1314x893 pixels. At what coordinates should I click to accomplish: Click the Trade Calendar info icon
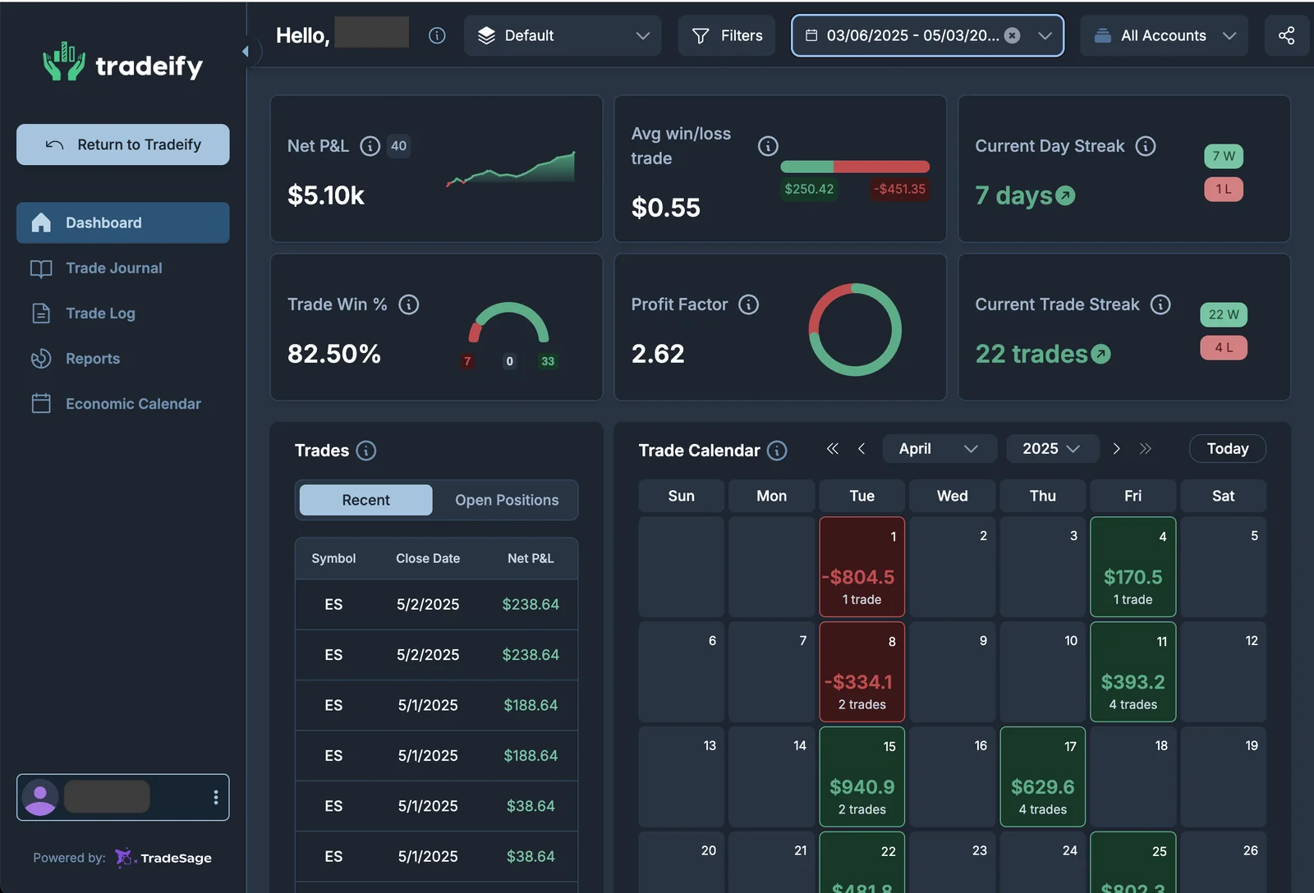[777, 451]
